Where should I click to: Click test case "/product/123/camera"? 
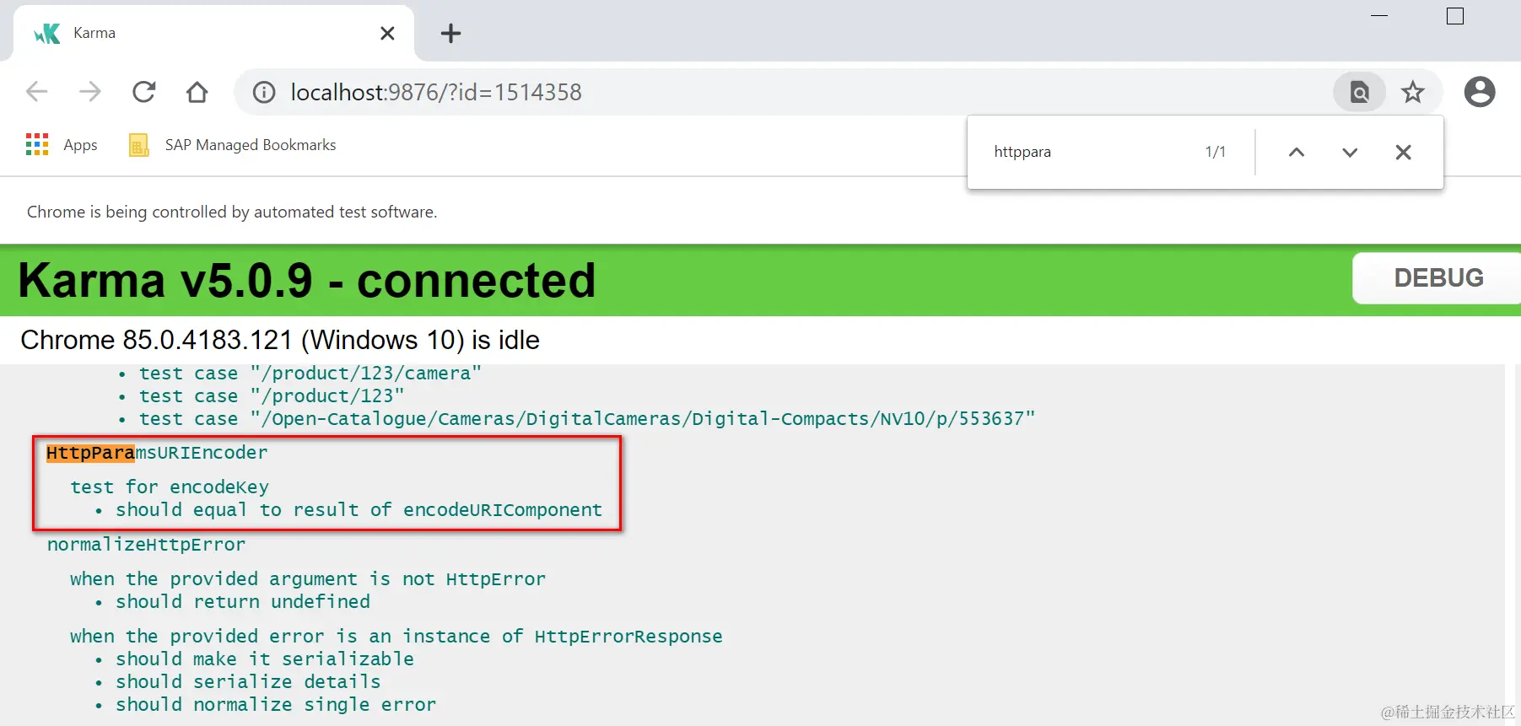click(x=310, y=374)
